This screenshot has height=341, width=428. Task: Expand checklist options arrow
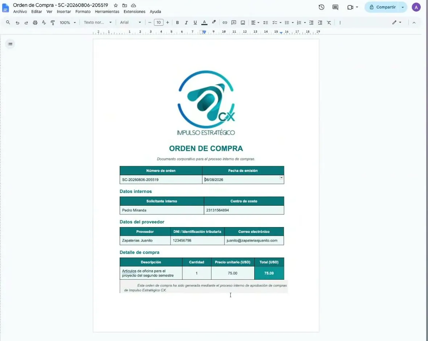[x=280, y=22]
